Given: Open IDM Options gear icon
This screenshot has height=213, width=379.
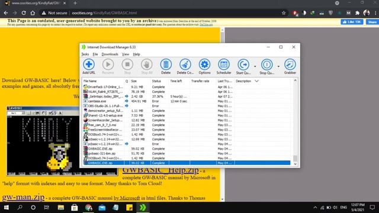Looking at the screenshot, I should [x=204, y=66].
